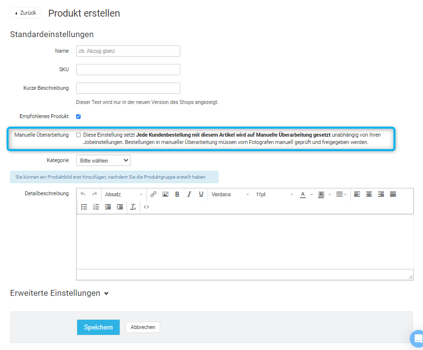Insert a numbered list
The image size is (423, 350).
pyautogui.click(x=96, y=207)
